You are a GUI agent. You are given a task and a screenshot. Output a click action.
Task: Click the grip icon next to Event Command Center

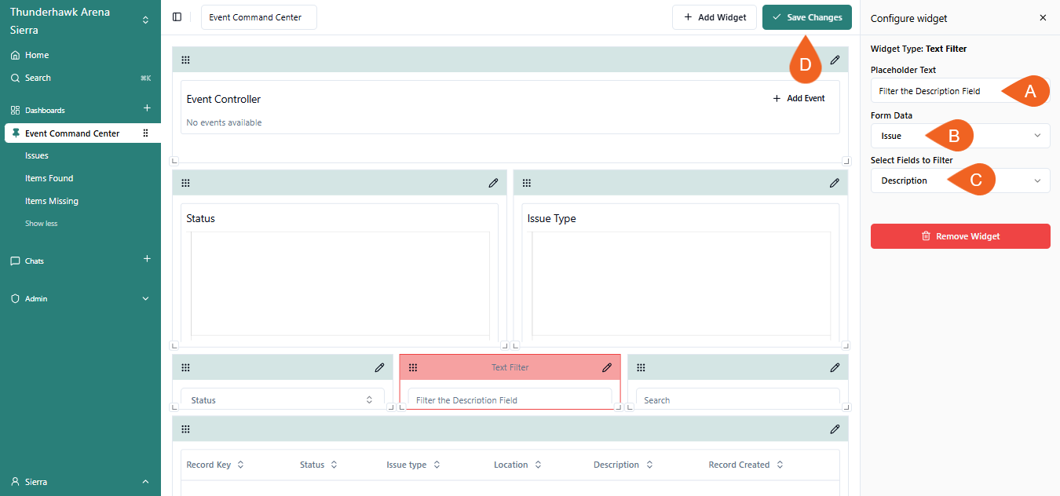click(145, 133)
